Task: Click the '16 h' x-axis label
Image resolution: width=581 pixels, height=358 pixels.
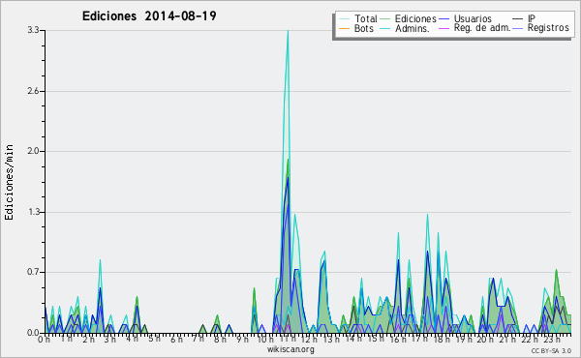Action: tap(398, 340)
